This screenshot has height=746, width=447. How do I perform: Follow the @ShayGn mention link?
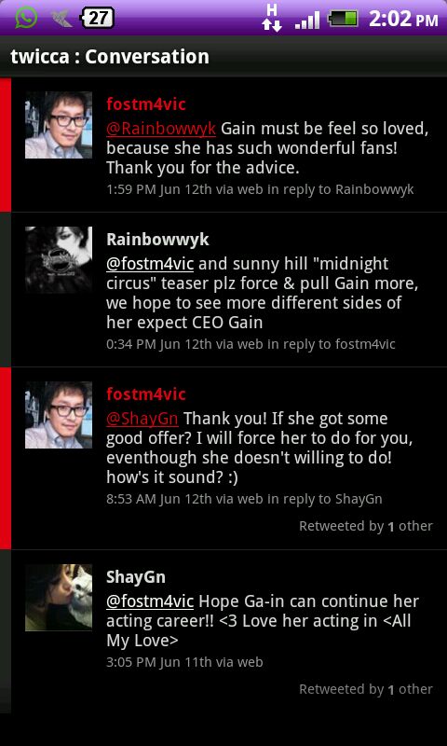click(x=142, y=419)
